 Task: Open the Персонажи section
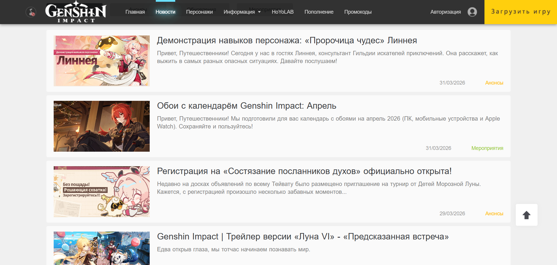pyautogui.click(x=199, y=12)
